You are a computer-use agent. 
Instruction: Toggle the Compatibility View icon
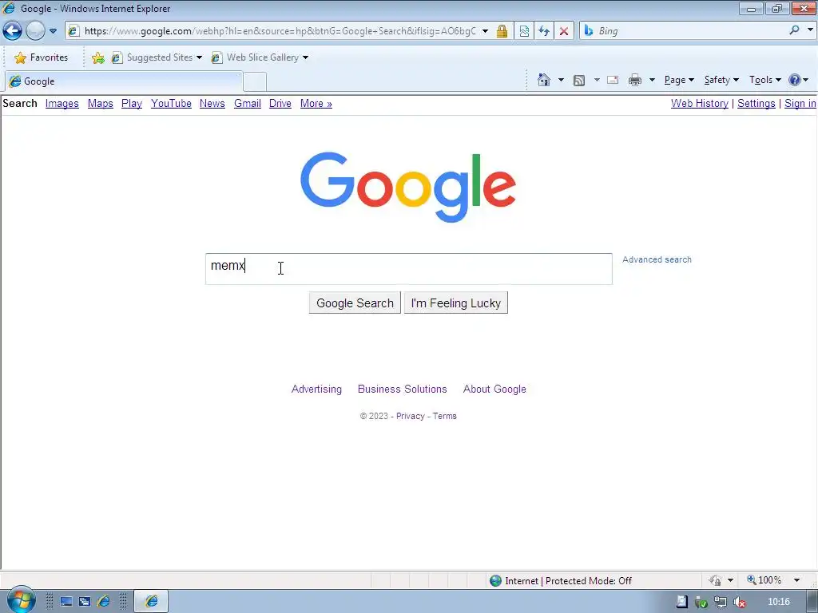[x=524, y=31]
